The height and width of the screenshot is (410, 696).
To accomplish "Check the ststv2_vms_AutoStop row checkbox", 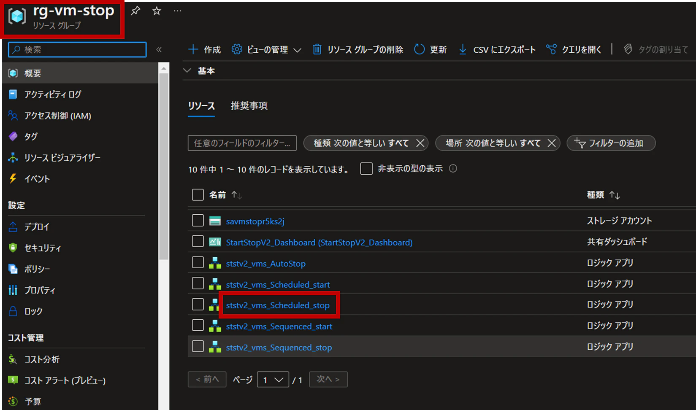I will (x=198, y=262).
